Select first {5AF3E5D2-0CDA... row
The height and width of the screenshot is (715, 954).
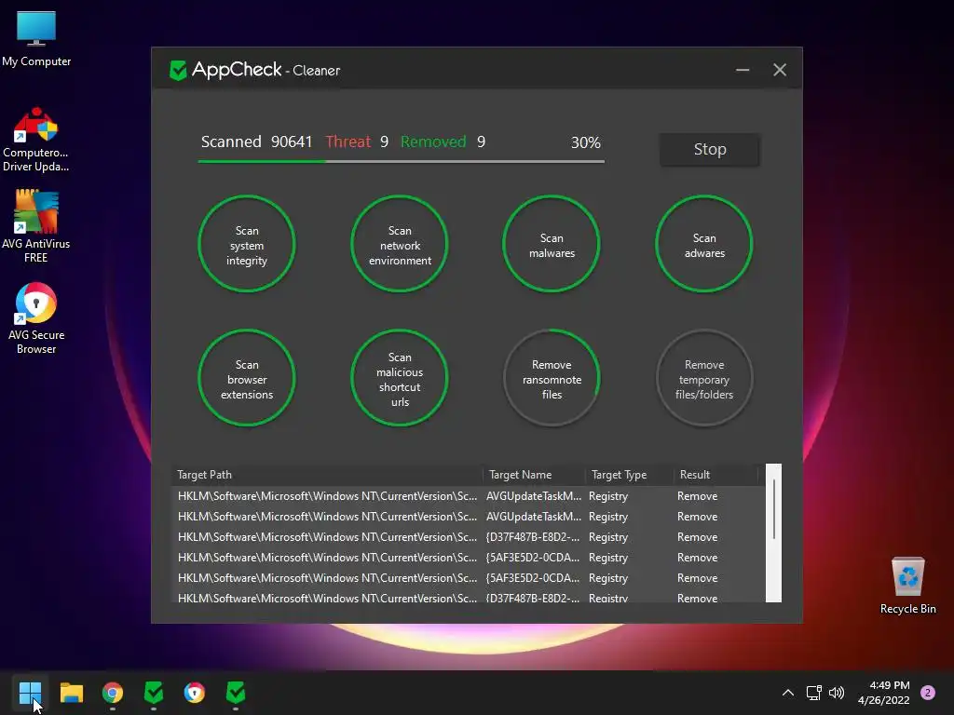coord(468,558)
